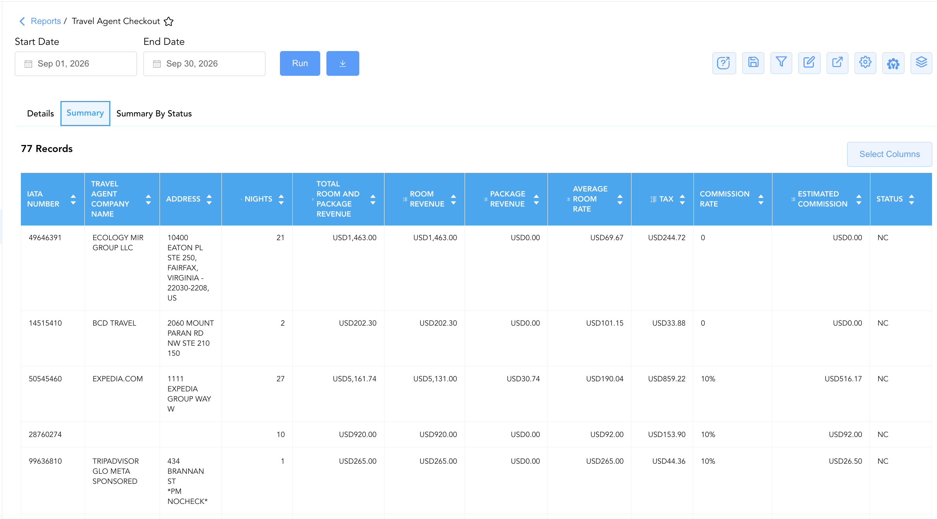Click the stacked layers icon

[922, 63]
